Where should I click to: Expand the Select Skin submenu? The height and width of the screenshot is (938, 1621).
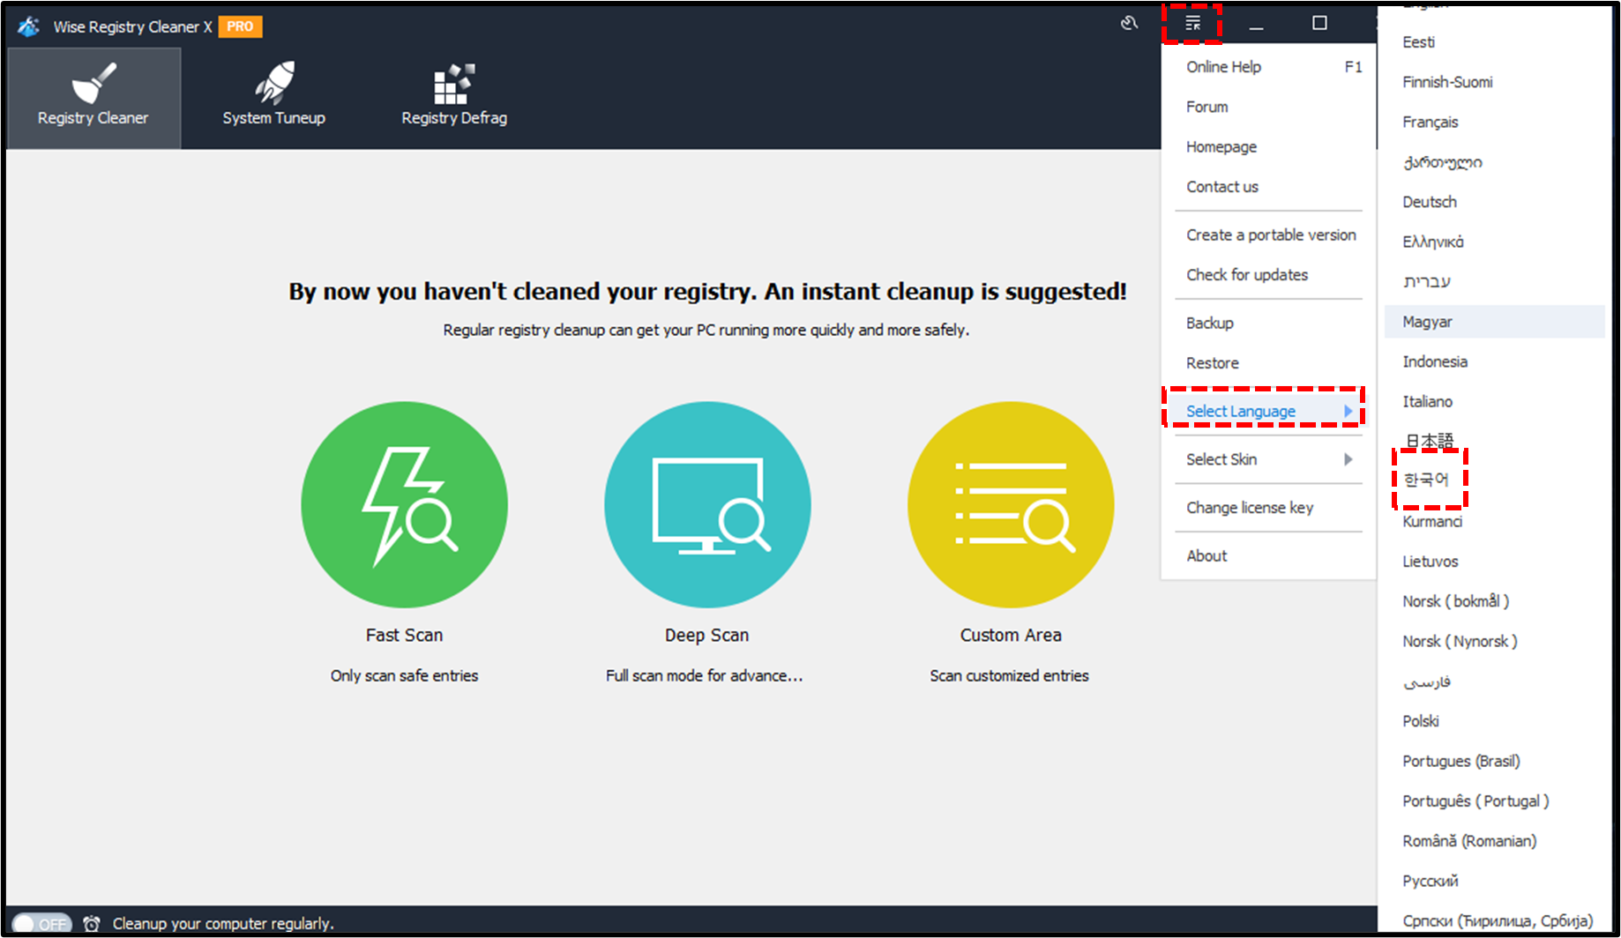1268,459
